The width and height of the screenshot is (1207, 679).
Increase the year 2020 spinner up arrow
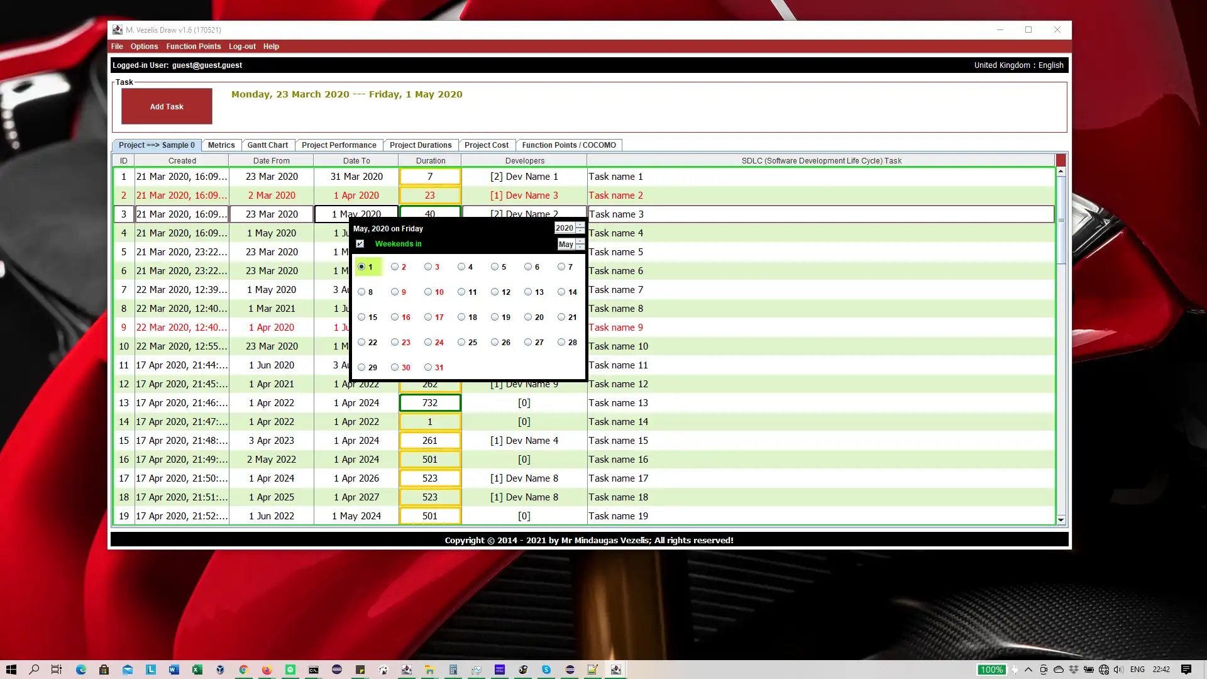click(x=580, y=225)
